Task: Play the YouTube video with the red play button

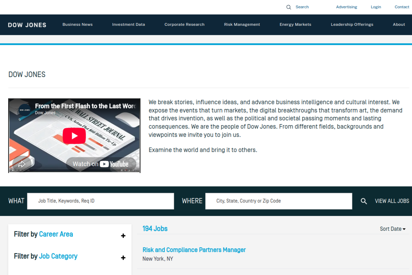Action: coord(74,136)
